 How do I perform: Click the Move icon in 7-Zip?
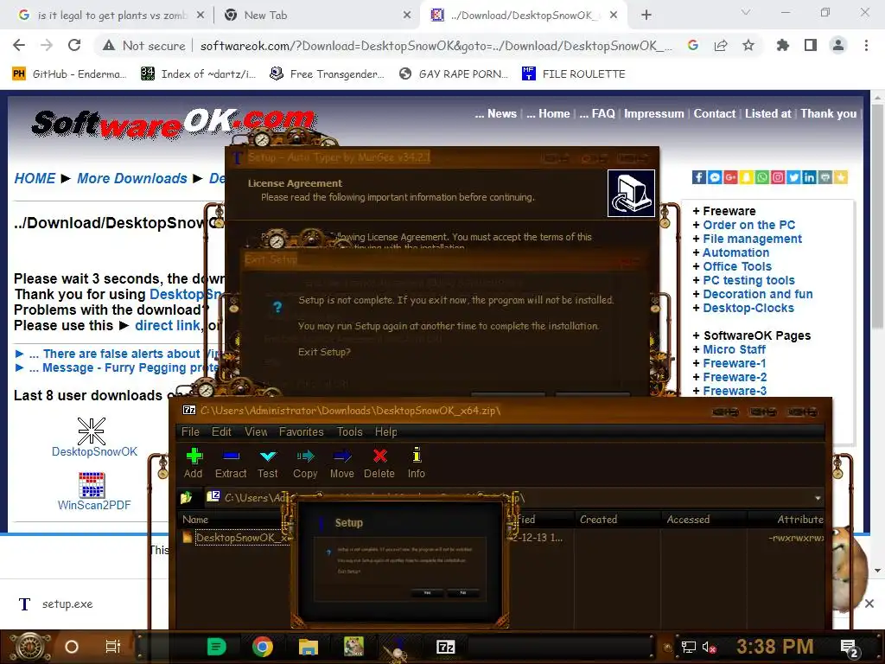point(342,456)
